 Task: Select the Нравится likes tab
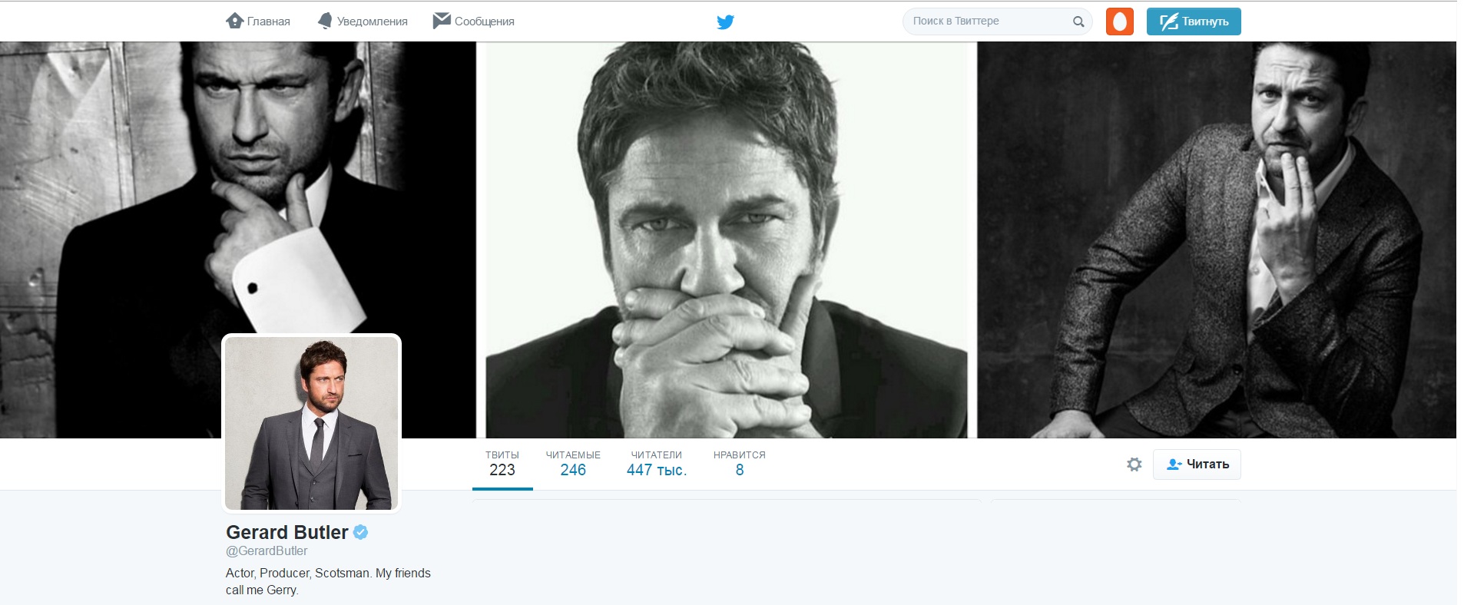click(x=739, y=464)
